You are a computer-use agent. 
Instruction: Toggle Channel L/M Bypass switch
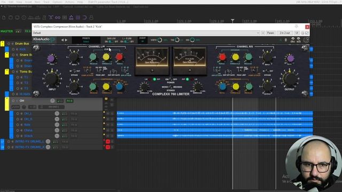[74, 71]
